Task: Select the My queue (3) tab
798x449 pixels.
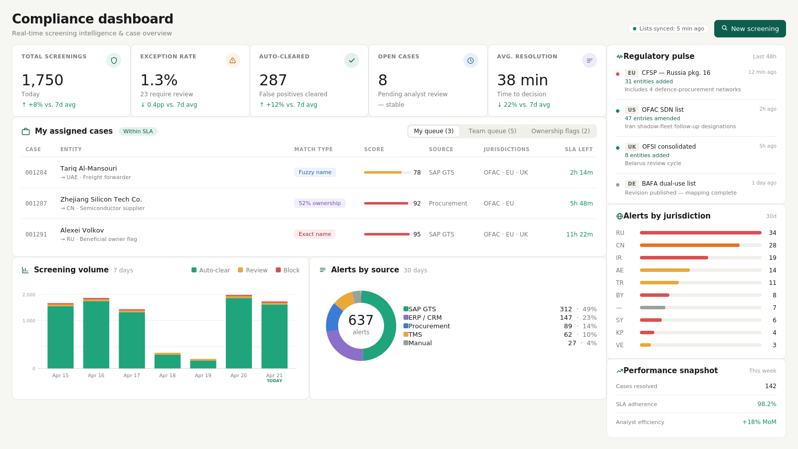Action: coord(433,131)
